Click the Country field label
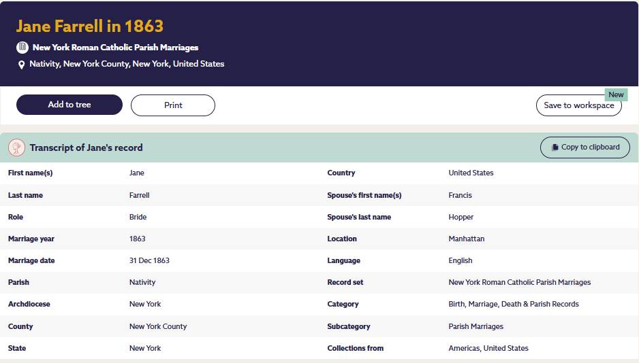This screenshot has height=363, width=639. click(341, 173)
